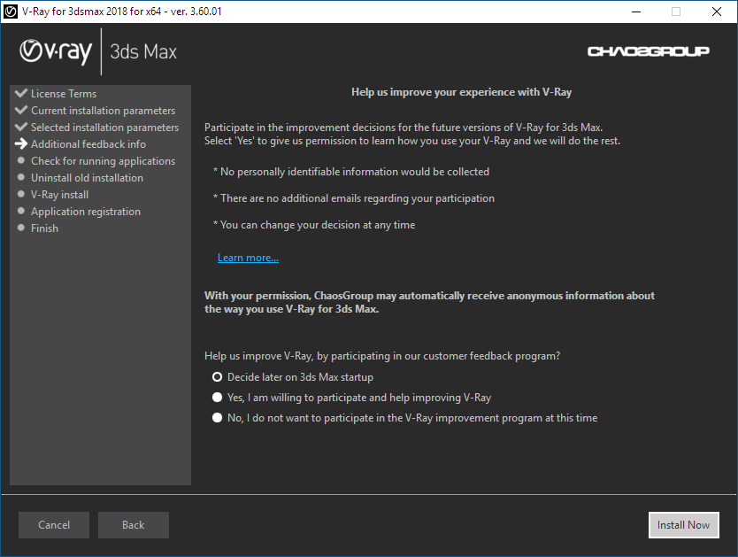
Task: Click arrow icon beside Additional feedback info
Action: pos(21,143)
